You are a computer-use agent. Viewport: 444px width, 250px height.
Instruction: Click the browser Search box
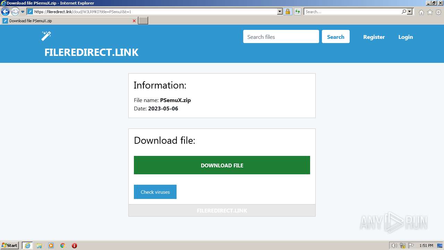(353, 12)
